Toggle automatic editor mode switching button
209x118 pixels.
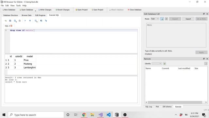point(162,19)
